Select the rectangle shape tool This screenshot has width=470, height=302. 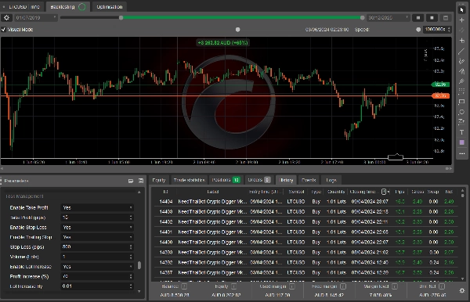tap(461, 102)
